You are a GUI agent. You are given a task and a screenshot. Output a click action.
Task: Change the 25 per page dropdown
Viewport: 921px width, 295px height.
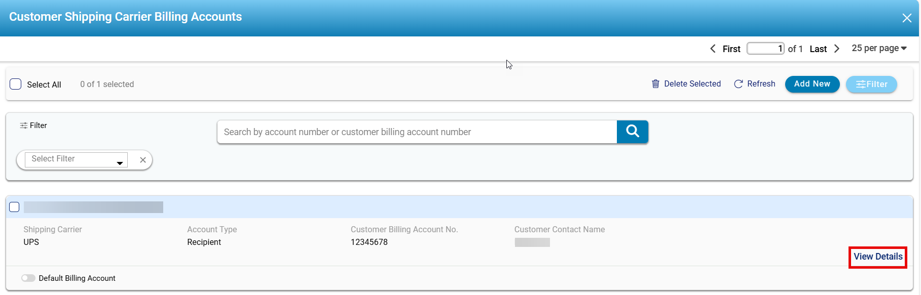tap(879, 48)
